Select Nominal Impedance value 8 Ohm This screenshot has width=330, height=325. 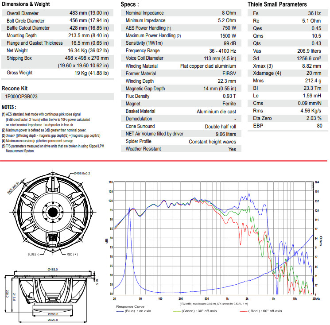(x=229, y=13)
